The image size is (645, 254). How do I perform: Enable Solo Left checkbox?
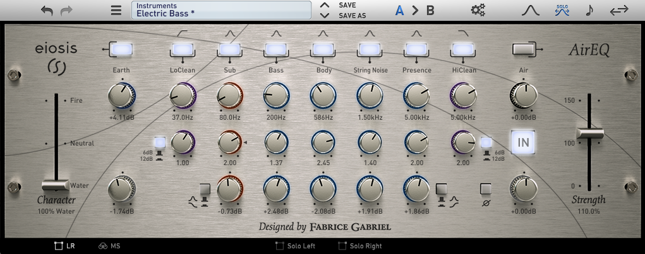(x=296, y=246)
